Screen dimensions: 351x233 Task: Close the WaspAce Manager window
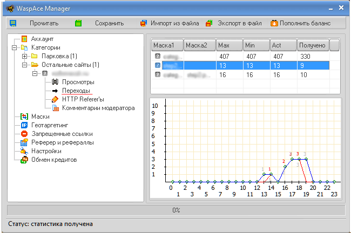(x=341, y=8)
